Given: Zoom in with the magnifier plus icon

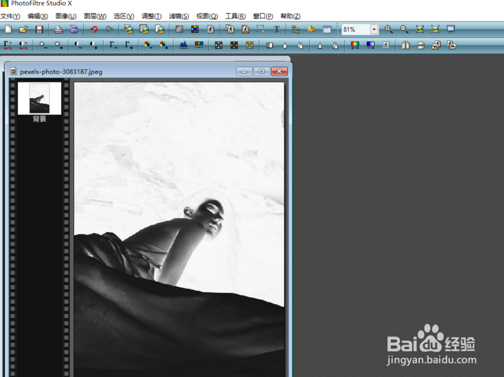Looking at the screenshot, I should tap(389, 30).
